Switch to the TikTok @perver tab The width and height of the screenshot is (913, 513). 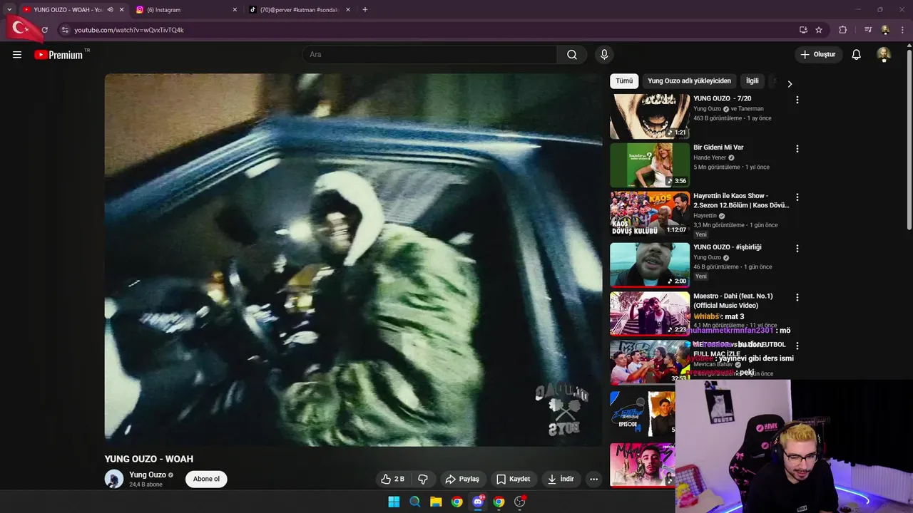pos(300,10)
